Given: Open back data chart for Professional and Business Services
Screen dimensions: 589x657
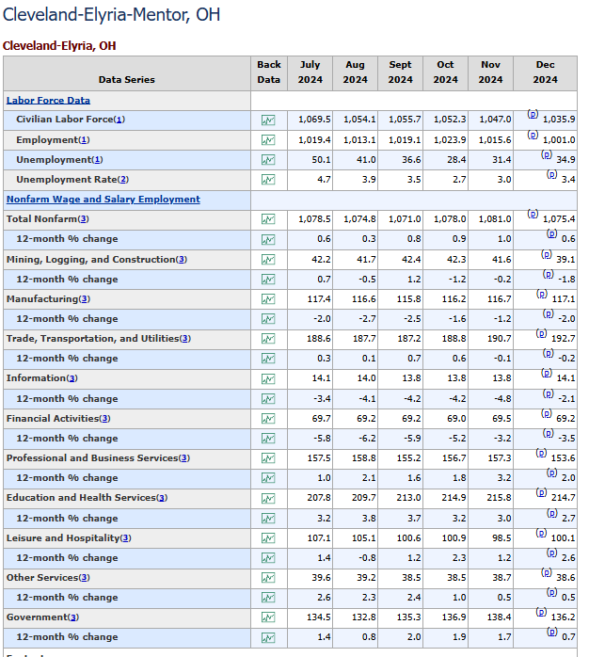Looking at the screenshot, I should pos(268,458).
